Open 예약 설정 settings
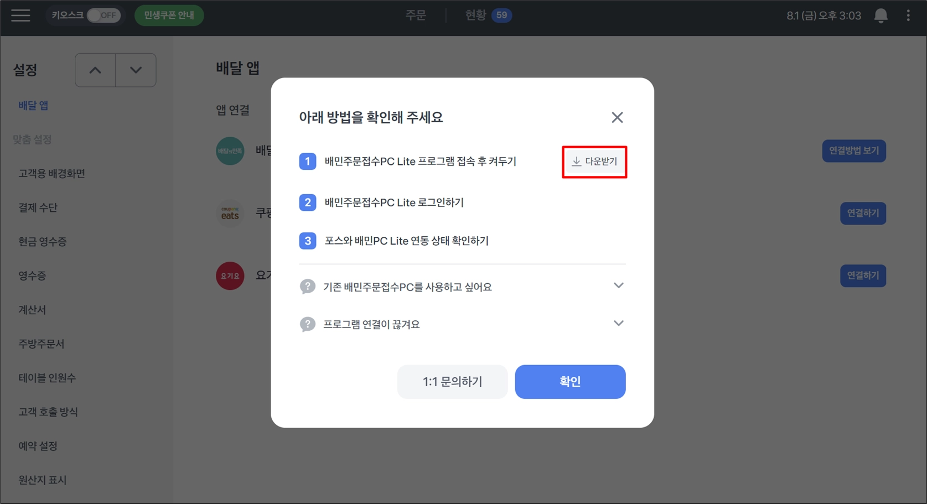927x504 pixels. coord(38,446)
